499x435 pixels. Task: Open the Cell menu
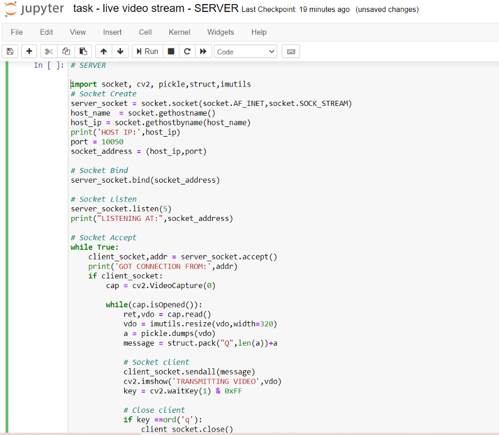coord(145,32)
